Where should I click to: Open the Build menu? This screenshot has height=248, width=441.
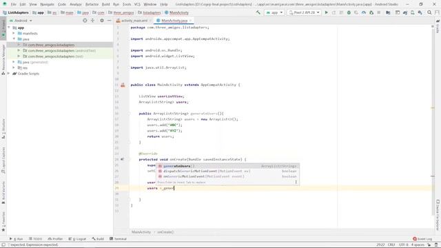(x=105, y=4)
